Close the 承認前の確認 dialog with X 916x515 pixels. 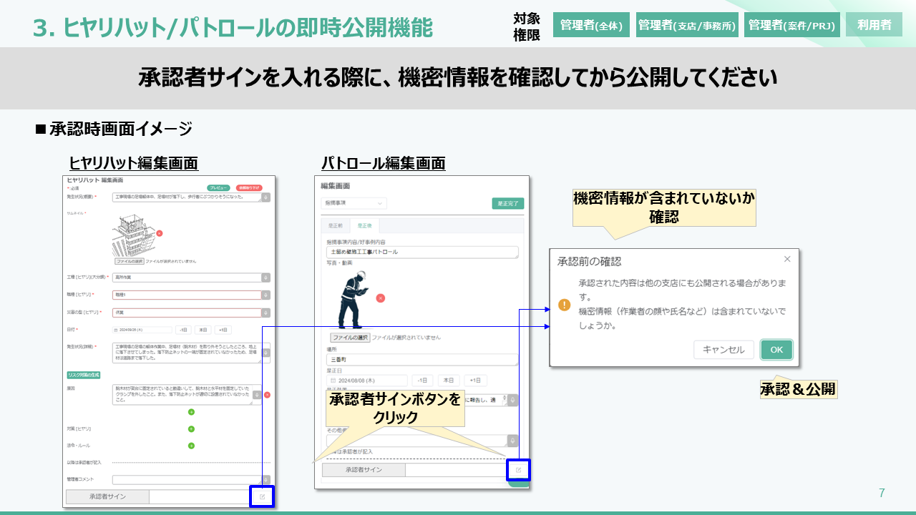point(787,259)
